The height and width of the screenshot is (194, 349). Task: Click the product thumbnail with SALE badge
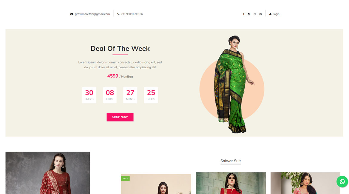(156, 184)
